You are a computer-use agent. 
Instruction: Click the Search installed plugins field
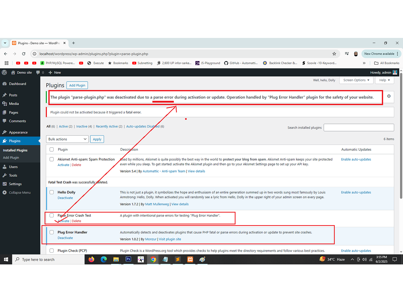[x=359, y=128]
